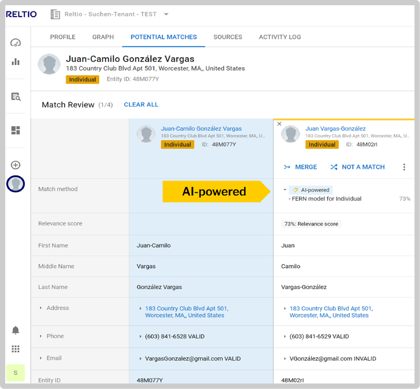The height and width of the screenshot is (389, 420).
Task: Open the Activity Log tab
Action: click(x=280, y=37)
